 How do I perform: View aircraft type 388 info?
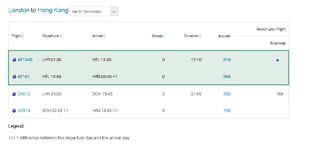coord(227,94)
